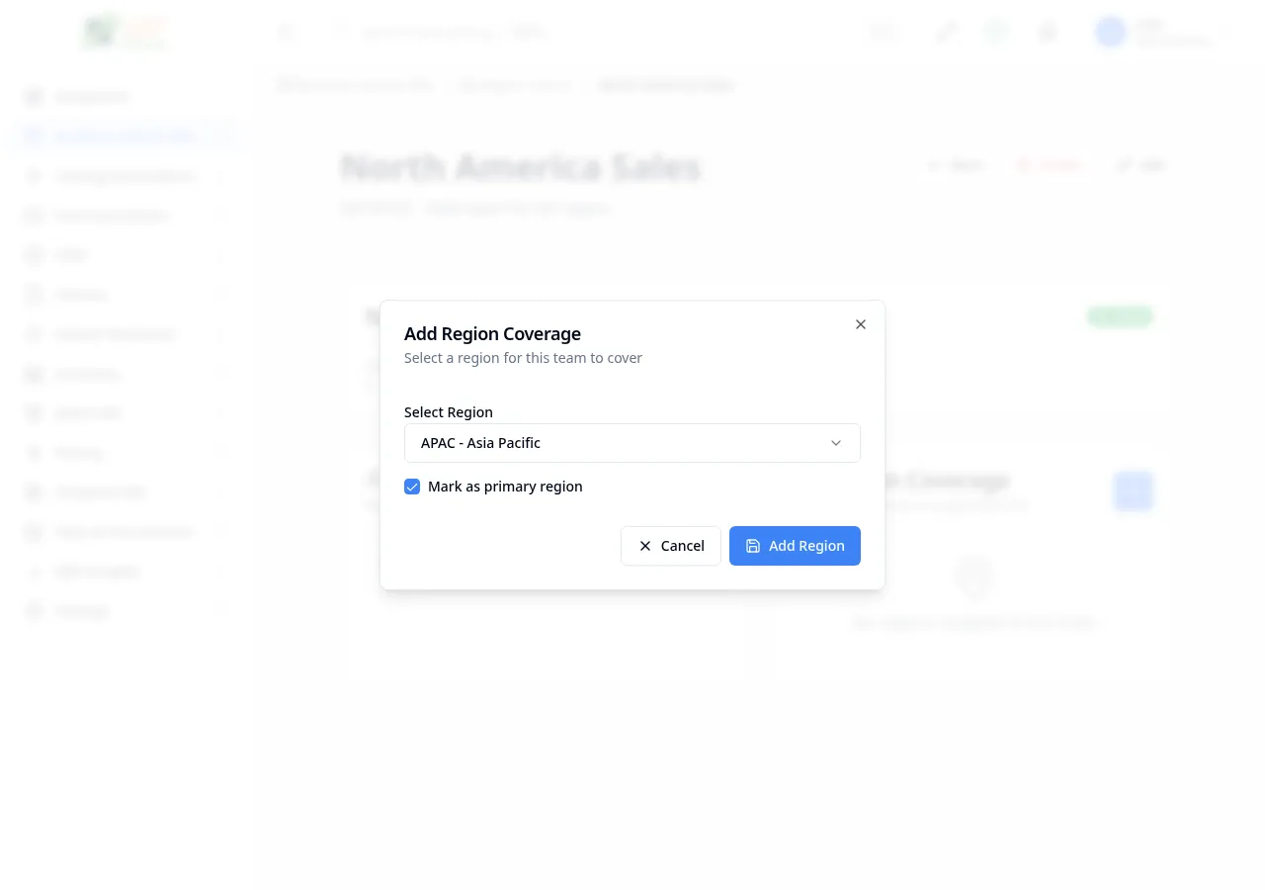
Task: Click the app logo in the top-left corner
Action: tap(124, 32)
